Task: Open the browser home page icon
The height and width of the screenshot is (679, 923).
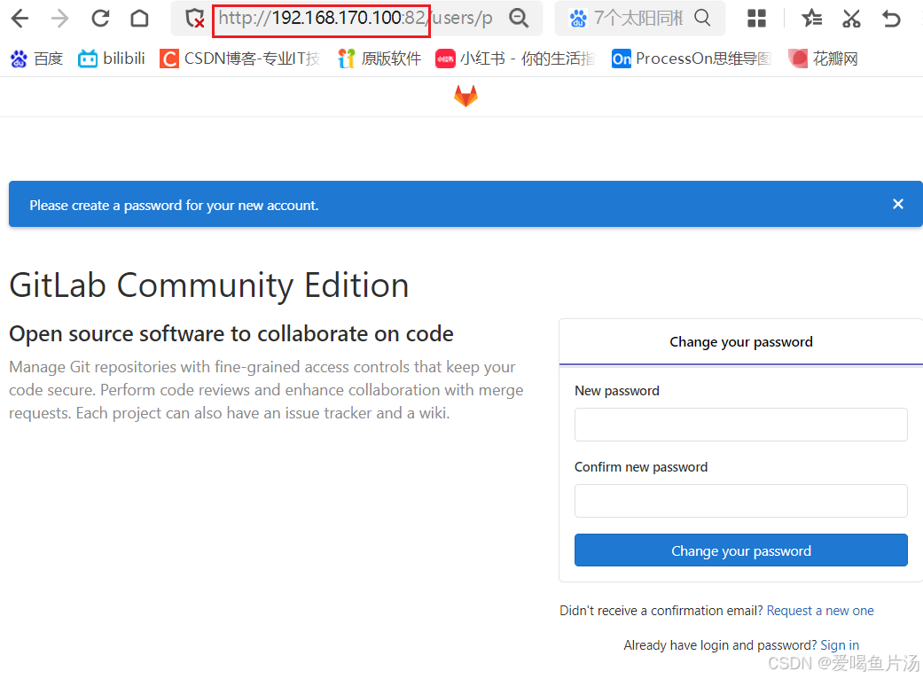Action: click(139, 19)
